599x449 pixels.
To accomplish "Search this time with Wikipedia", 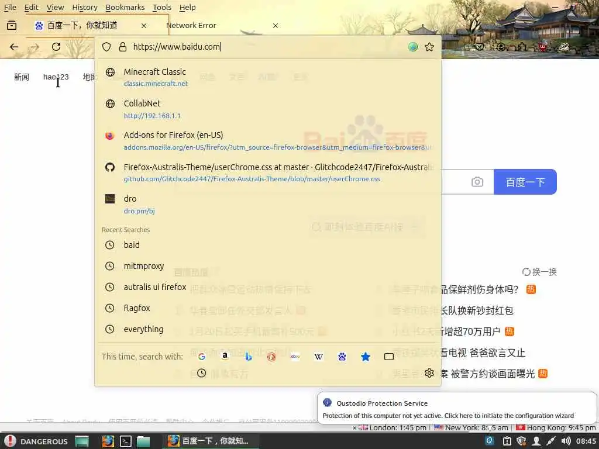I will [319, 357].
